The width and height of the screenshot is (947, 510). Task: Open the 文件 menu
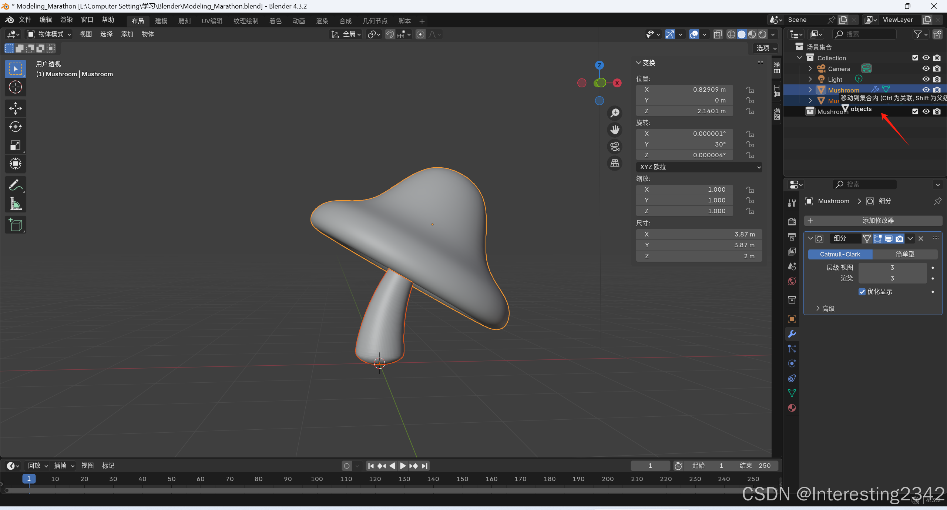click(x=25, y=20)
